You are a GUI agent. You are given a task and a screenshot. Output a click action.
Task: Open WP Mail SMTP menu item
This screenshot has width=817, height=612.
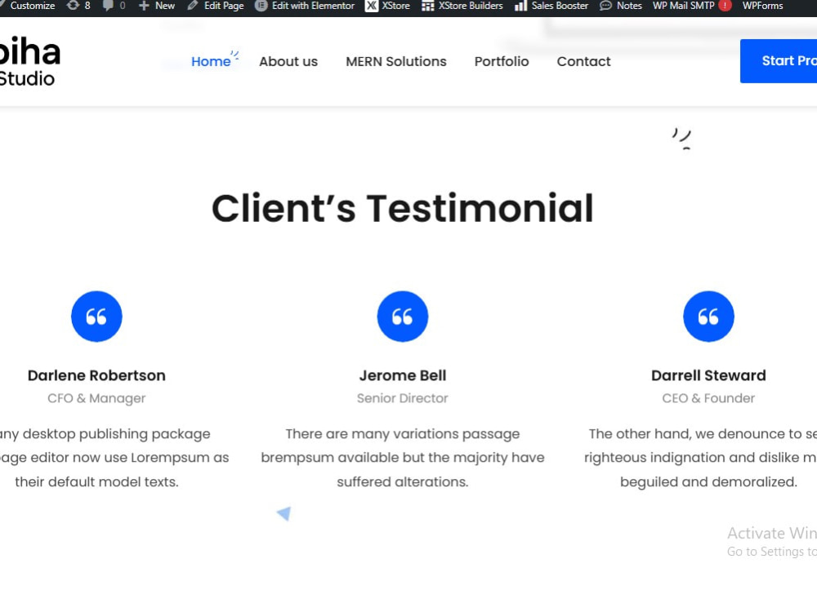coord(683,6)
